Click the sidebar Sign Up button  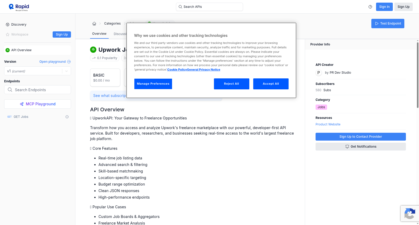click(x=62, y=34)
